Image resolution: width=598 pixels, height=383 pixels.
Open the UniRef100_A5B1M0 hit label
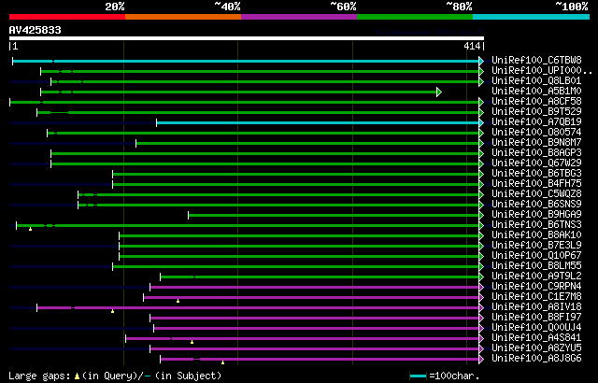(x=536, y=92)
